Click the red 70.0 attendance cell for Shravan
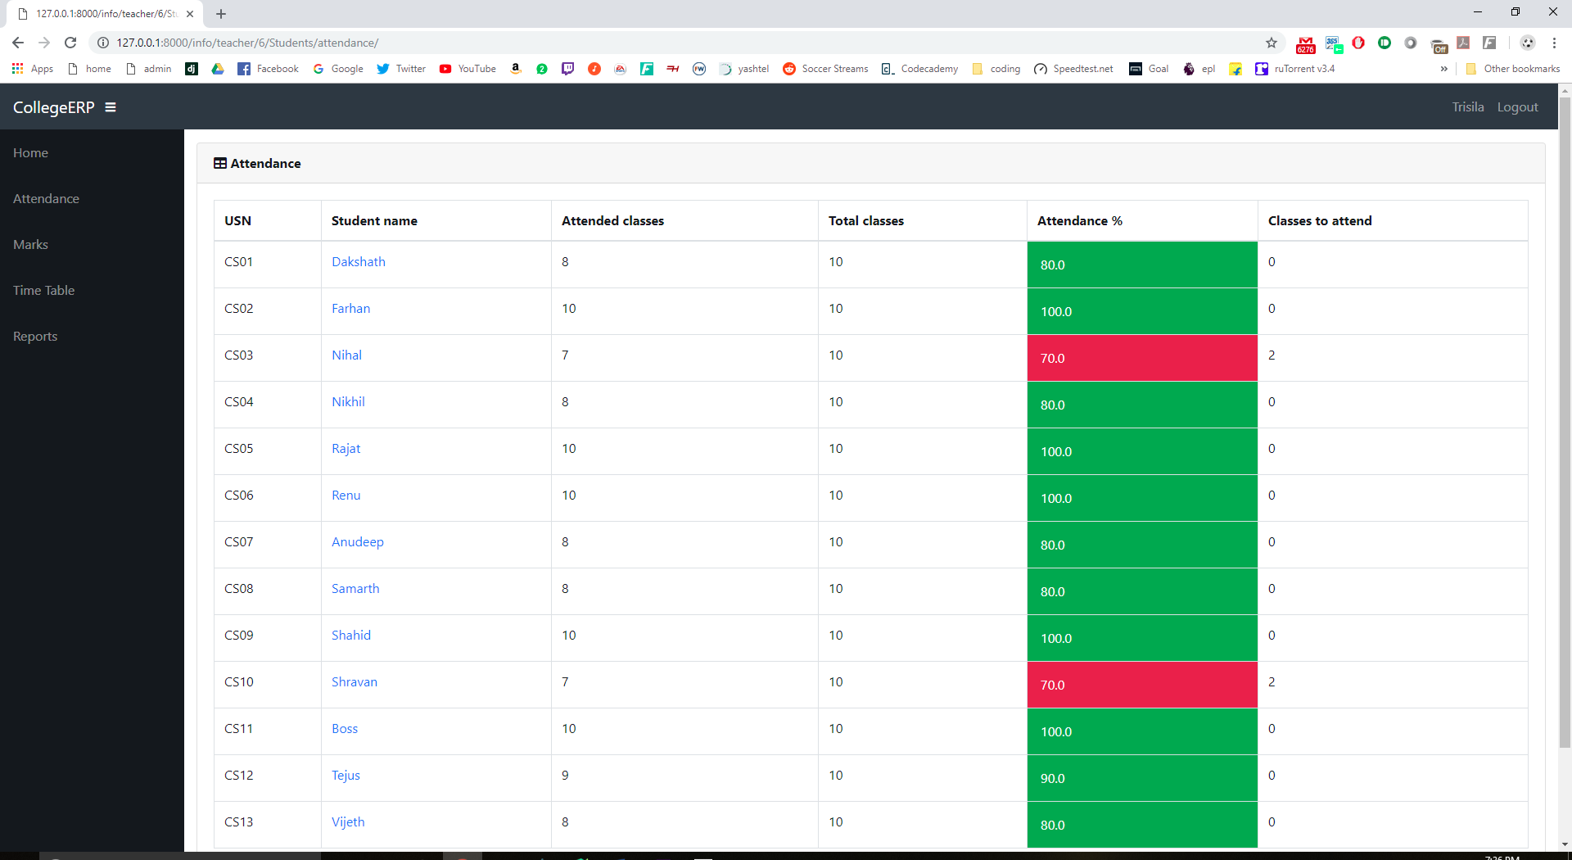 pos(1142,685)
